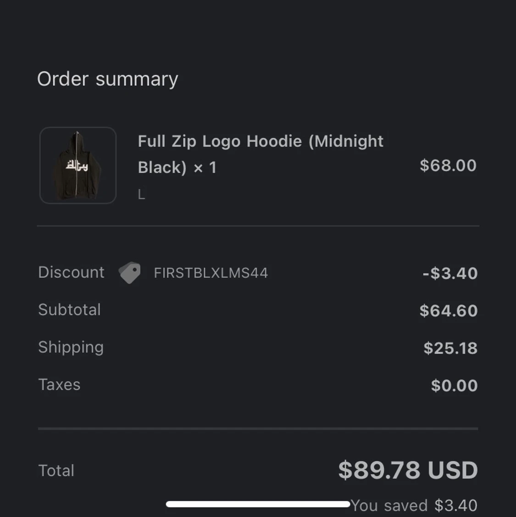Click the $0.00 taxes amount
This screenshot has height=517, width=516.
[454, 386]
